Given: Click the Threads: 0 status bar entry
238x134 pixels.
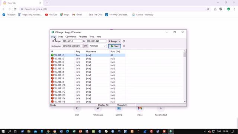Looking at the screenshot, I should coord(122,105).
